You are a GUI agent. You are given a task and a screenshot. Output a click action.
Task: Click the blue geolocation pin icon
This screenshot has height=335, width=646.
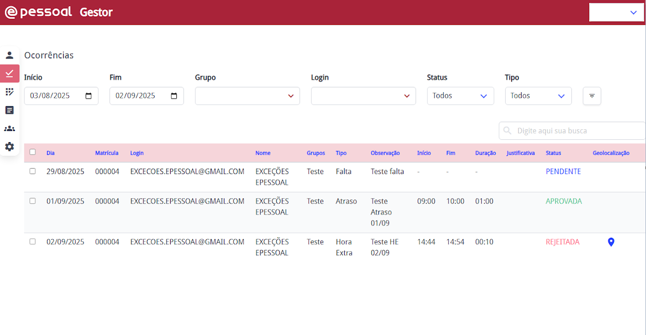[x=611, y=242]
